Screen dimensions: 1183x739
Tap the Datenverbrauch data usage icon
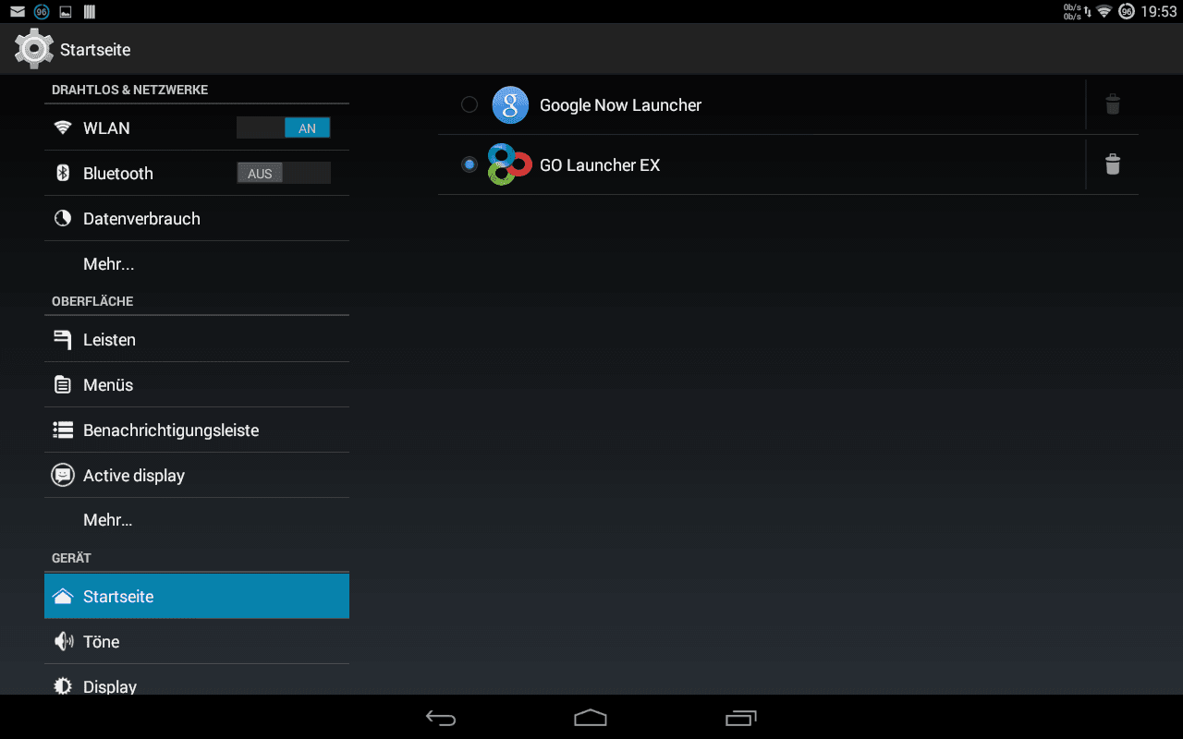pyautogui.click(x=63, y=218)
